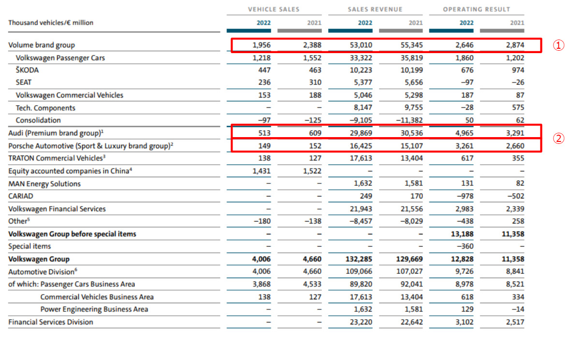Click Tech. Components 2022 sales revenue 8,147
This screenshot has width=582, height=337.
(x=363, y=108)
